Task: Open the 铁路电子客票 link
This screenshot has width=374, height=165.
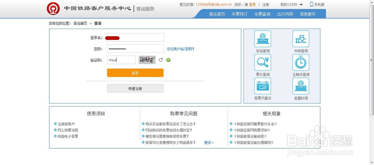Action: coord(68,136)
